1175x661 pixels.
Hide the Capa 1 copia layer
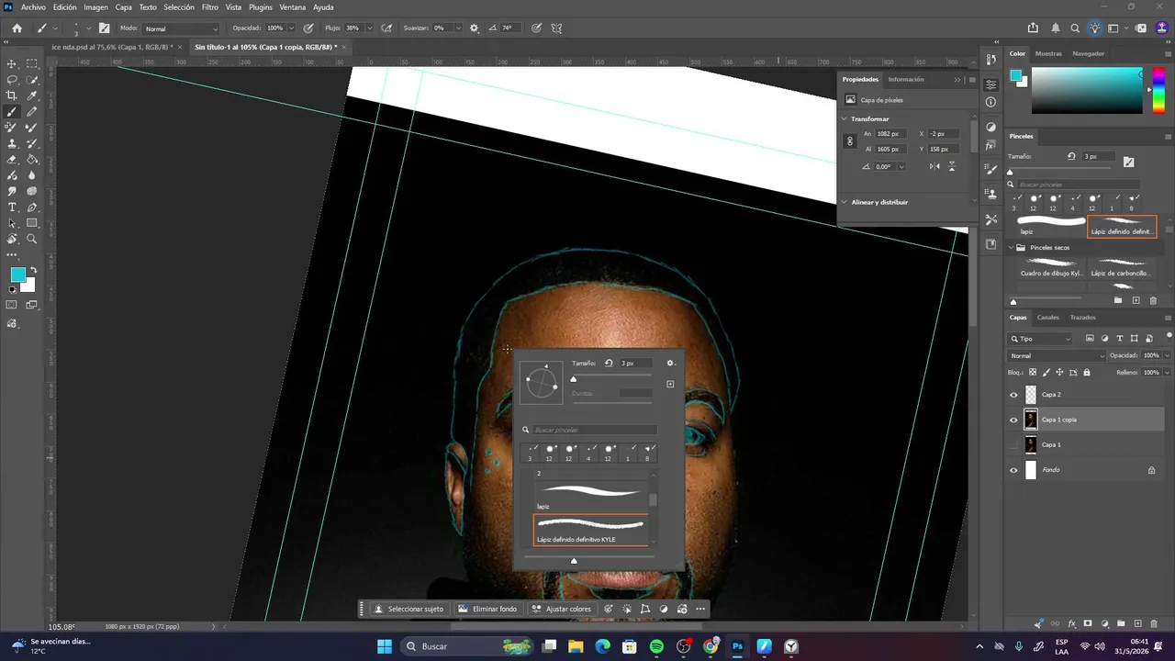point(1013,420)
